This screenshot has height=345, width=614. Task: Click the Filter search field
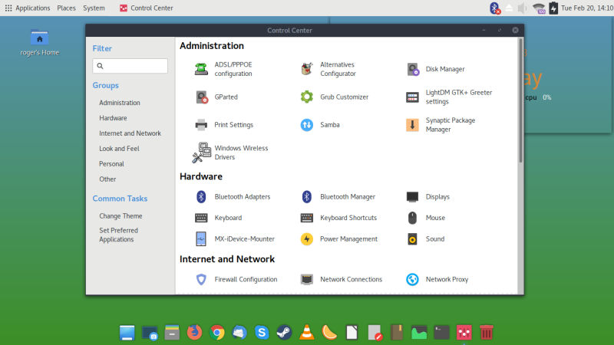tap(130, 66)
